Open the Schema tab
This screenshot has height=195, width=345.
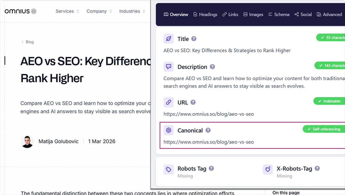279,14
